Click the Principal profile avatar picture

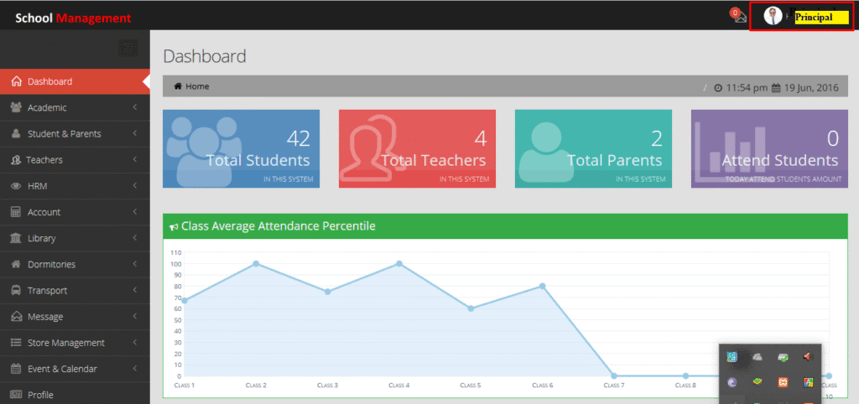773,16
